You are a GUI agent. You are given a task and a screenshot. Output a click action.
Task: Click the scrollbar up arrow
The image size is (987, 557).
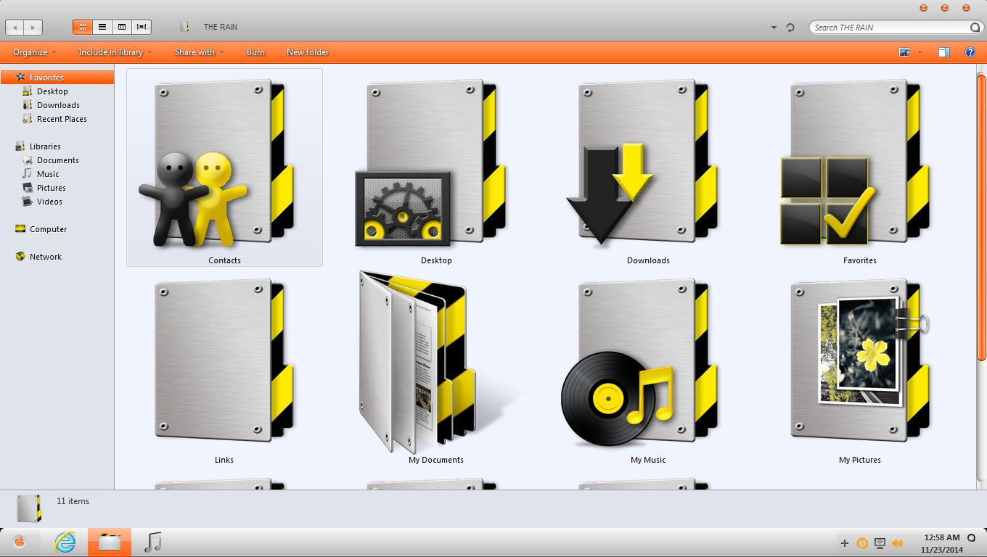(980, 68)
